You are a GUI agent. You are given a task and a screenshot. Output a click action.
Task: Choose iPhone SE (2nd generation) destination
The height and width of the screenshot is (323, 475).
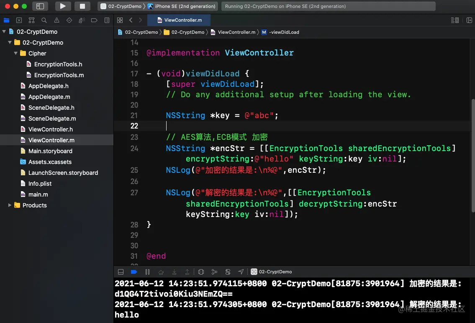[x=182, y=6]
